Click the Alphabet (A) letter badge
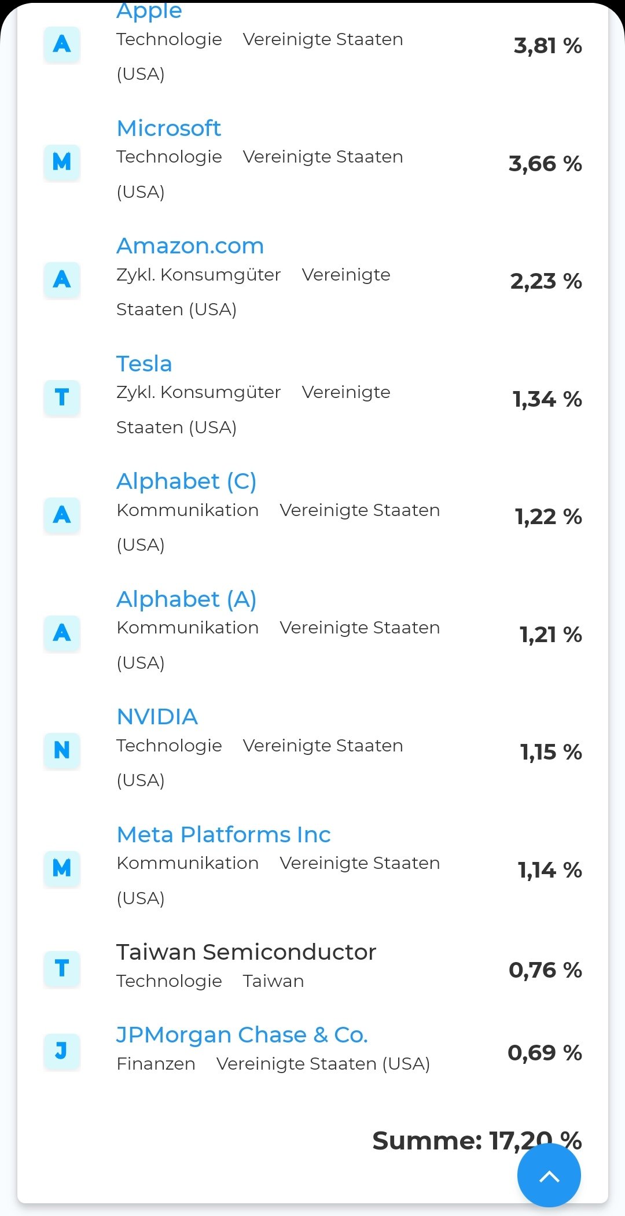Viewport: 625px width, 1216px height. coord(62,633)
